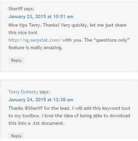Screen dimensions: 138x141
Task: Click the "to my toolbox" text line
Action: [x=24, y=116]
